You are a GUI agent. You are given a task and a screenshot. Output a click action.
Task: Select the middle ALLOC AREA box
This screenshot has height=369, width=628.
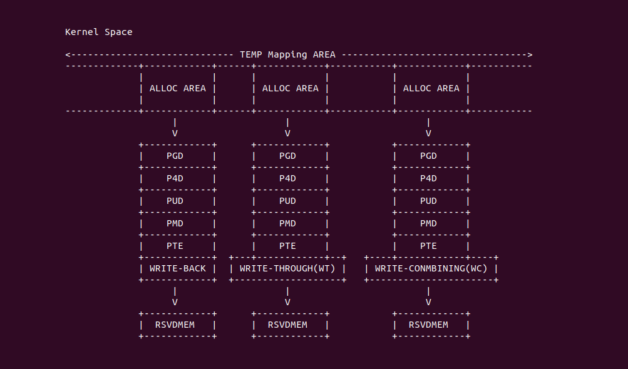point(291,88)
